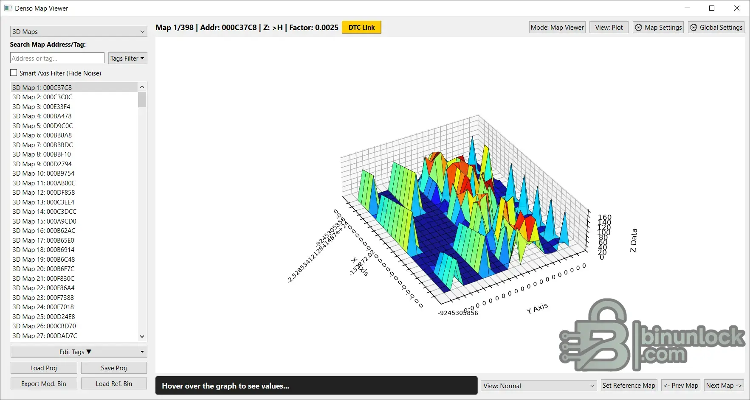The image size is (750, 400).
Task: Toggle Mode: Map Viewer button
Action: click(x=557, y=28)
